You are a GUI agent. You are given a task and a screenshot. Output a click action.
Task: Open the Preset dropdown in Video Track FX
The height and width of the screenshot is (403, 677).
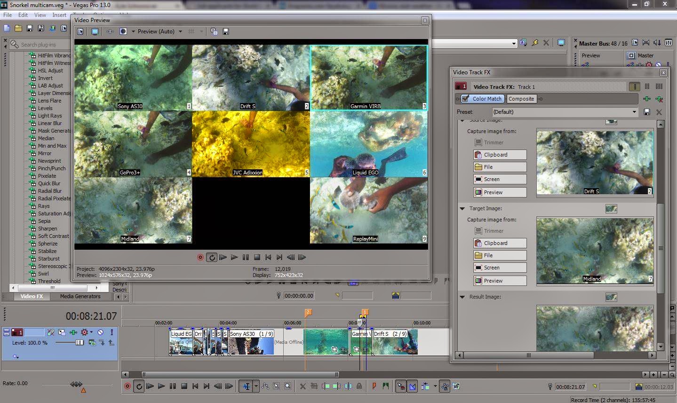[x=634, y=112]
